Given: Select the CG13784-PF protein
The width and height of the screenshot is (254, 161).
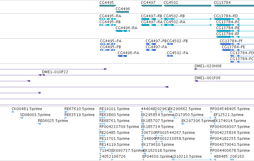Looking at the screenshot, I should (x=237, y=44).
